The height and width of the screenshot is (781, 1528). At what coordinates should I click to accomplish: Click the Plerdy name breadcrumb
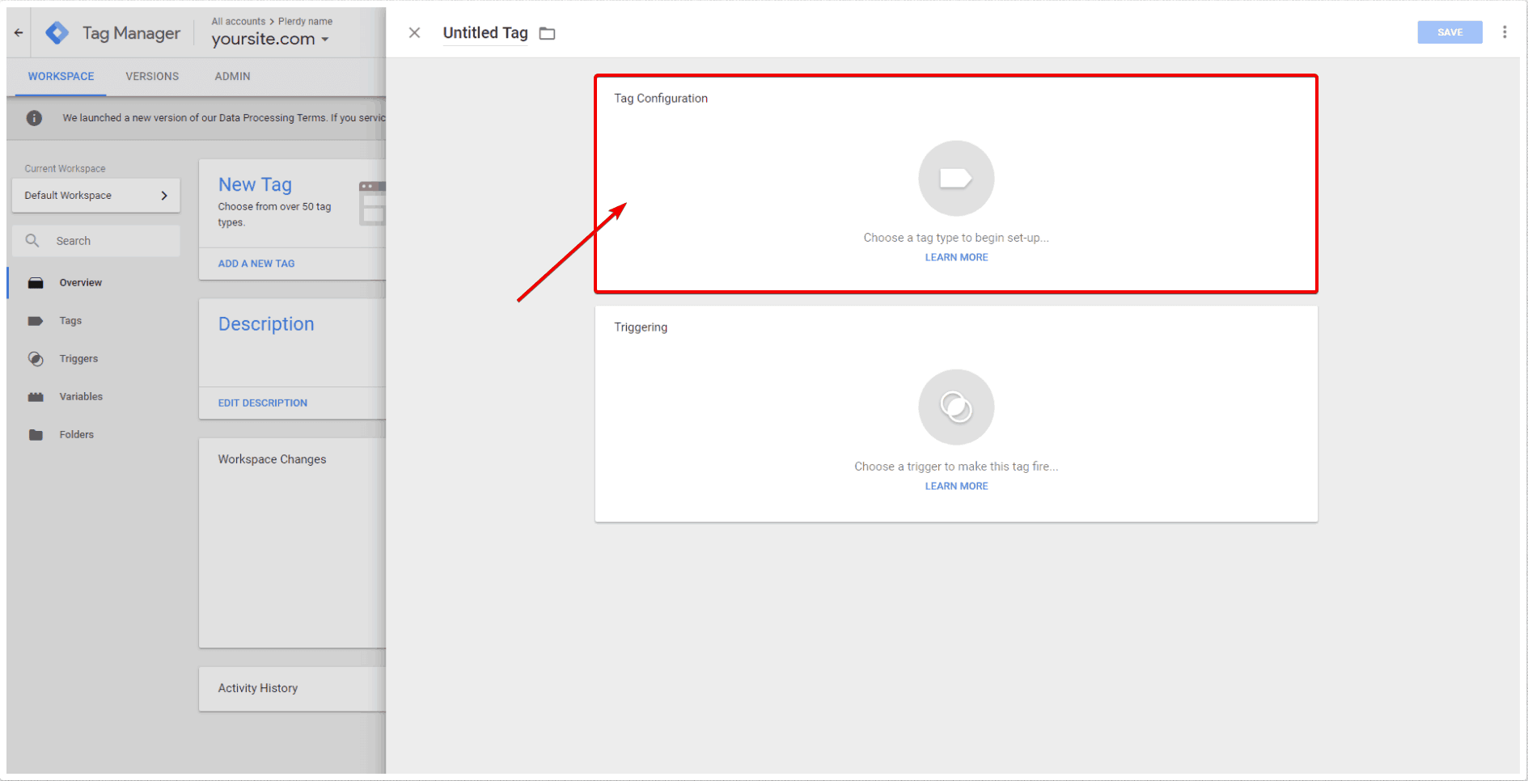click(305, 21)
